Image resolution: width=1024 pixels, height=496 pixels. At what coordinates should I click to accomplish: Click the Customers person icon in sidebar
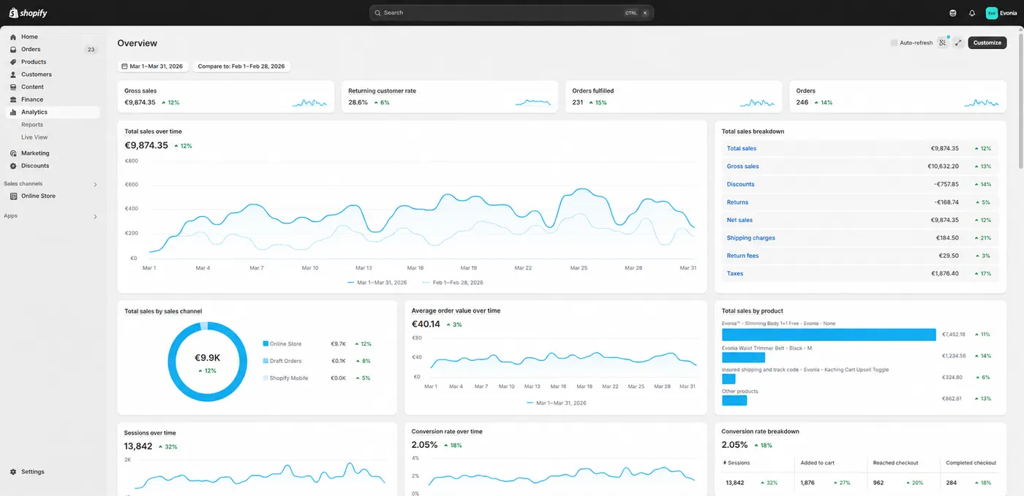pyautogui.click(x=13, y=75)
